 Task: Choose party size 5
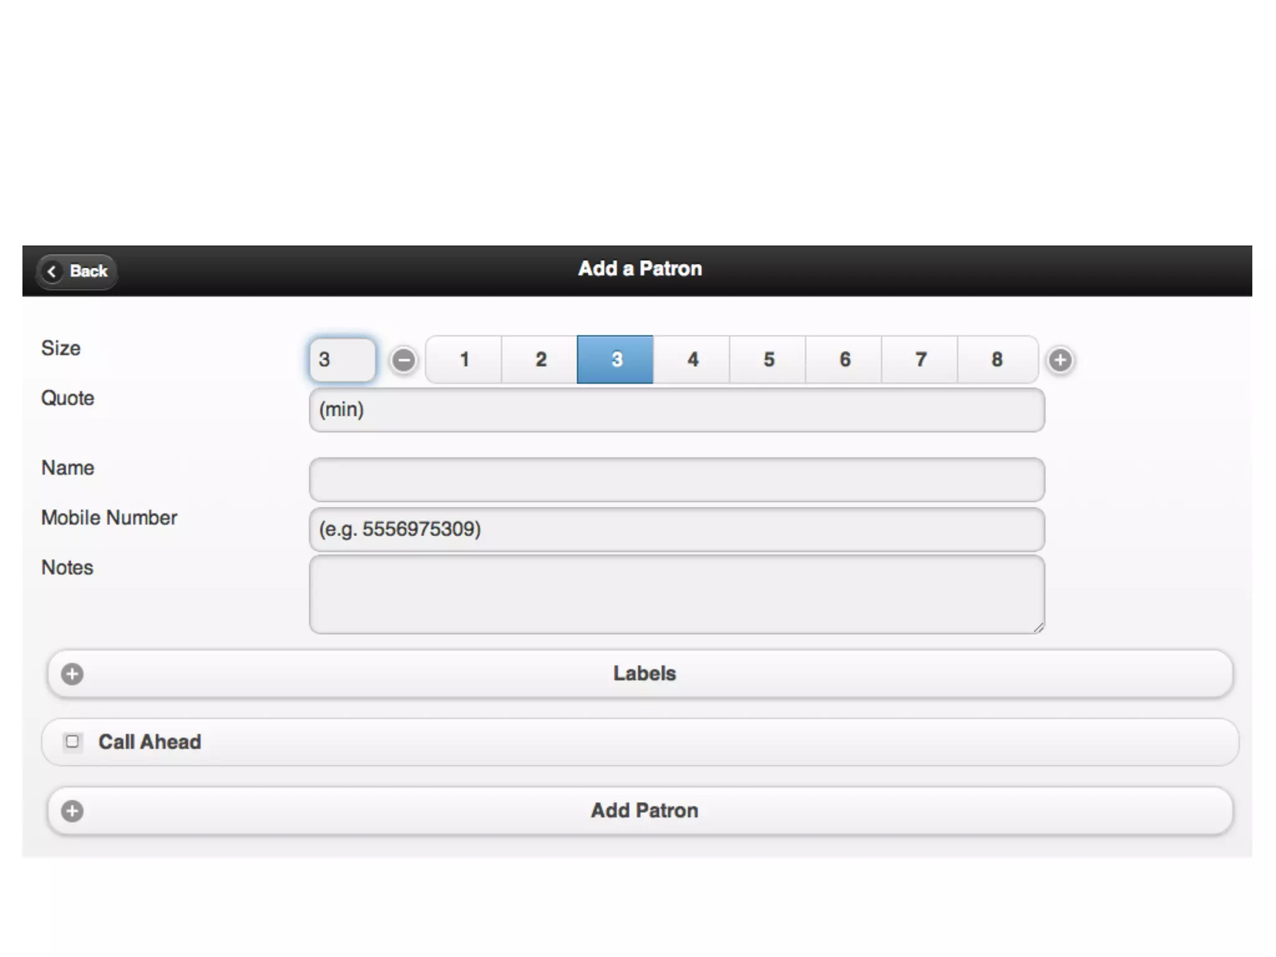pyautogui.click(x=768, y=359)
